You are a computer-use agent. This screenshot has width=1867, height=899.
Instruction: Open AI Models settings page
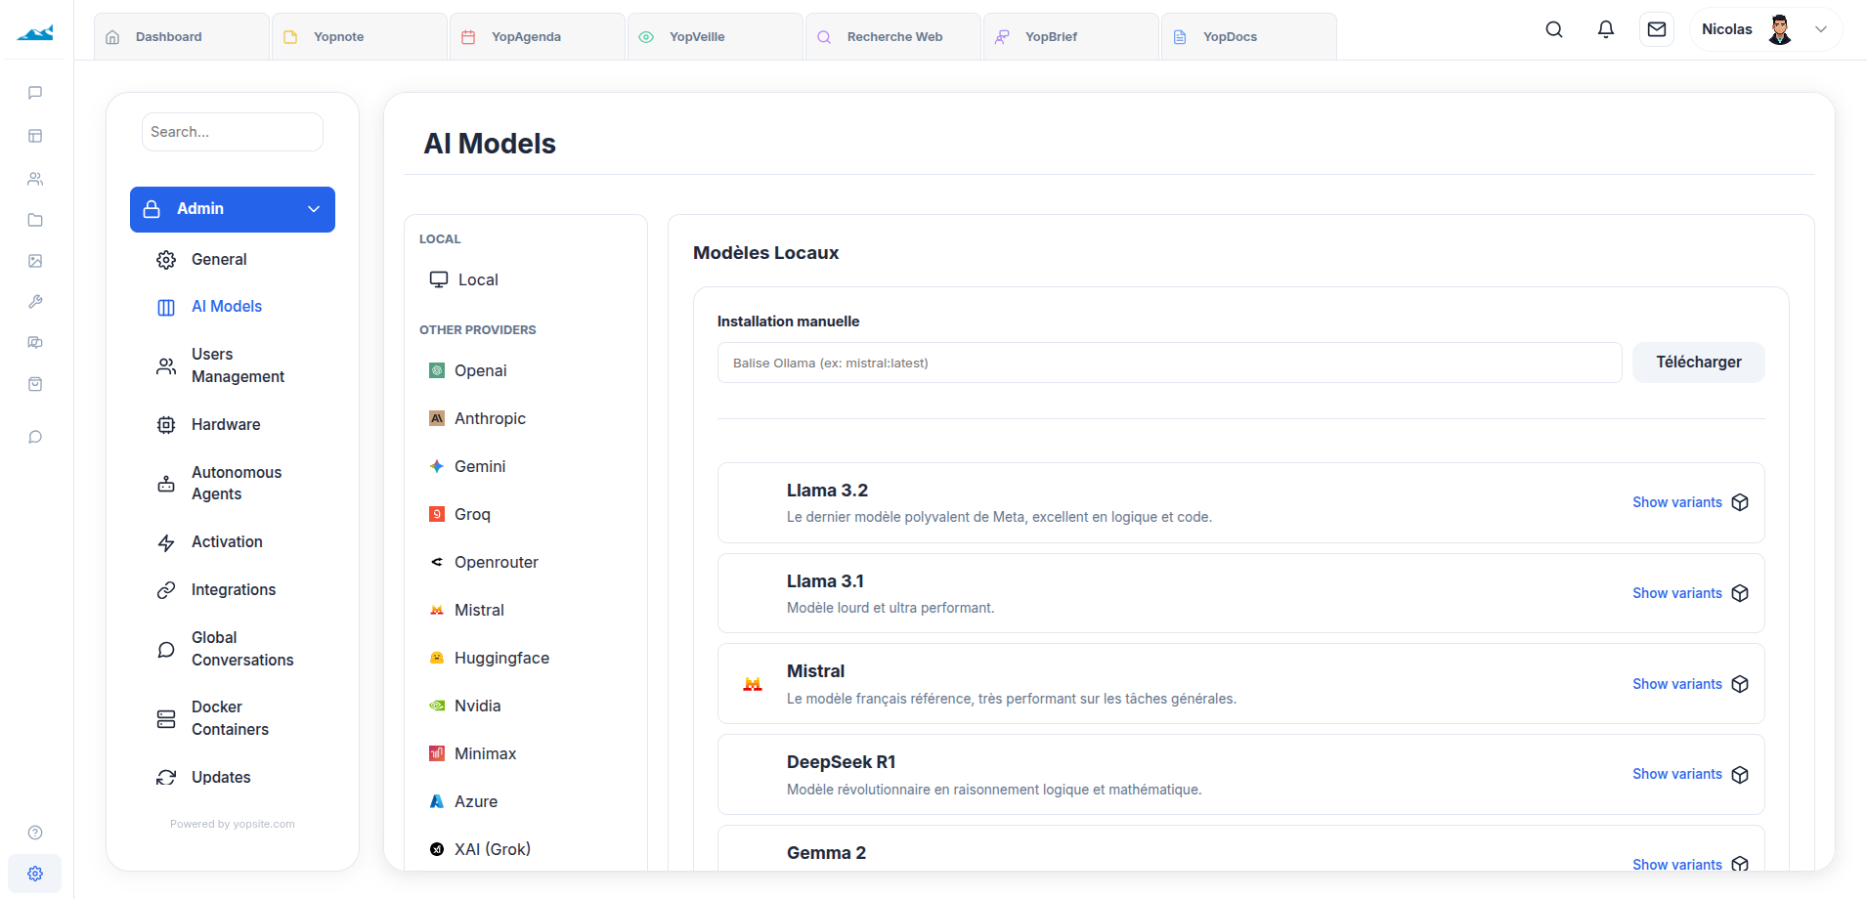233,307
